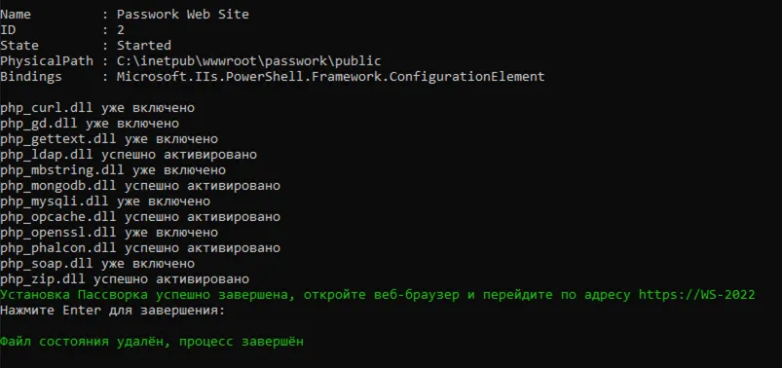Click the php_gettext.dll output line
Image resolution: width=782 pixels, height=368 pixels.
point(109,139)
